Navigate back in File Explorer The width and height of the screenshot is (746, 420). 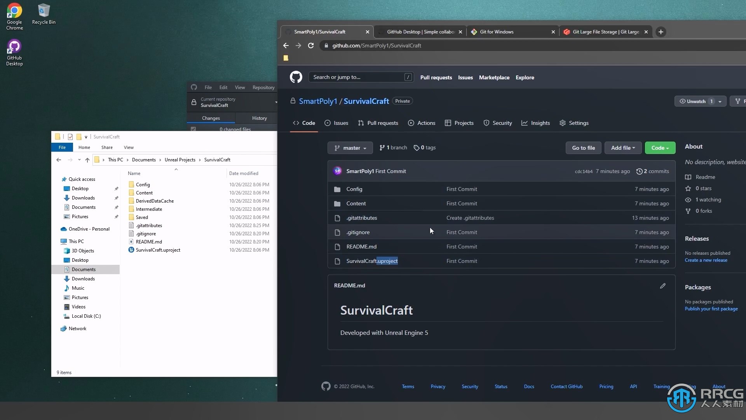pyautogui.click(x=59, y=160)
